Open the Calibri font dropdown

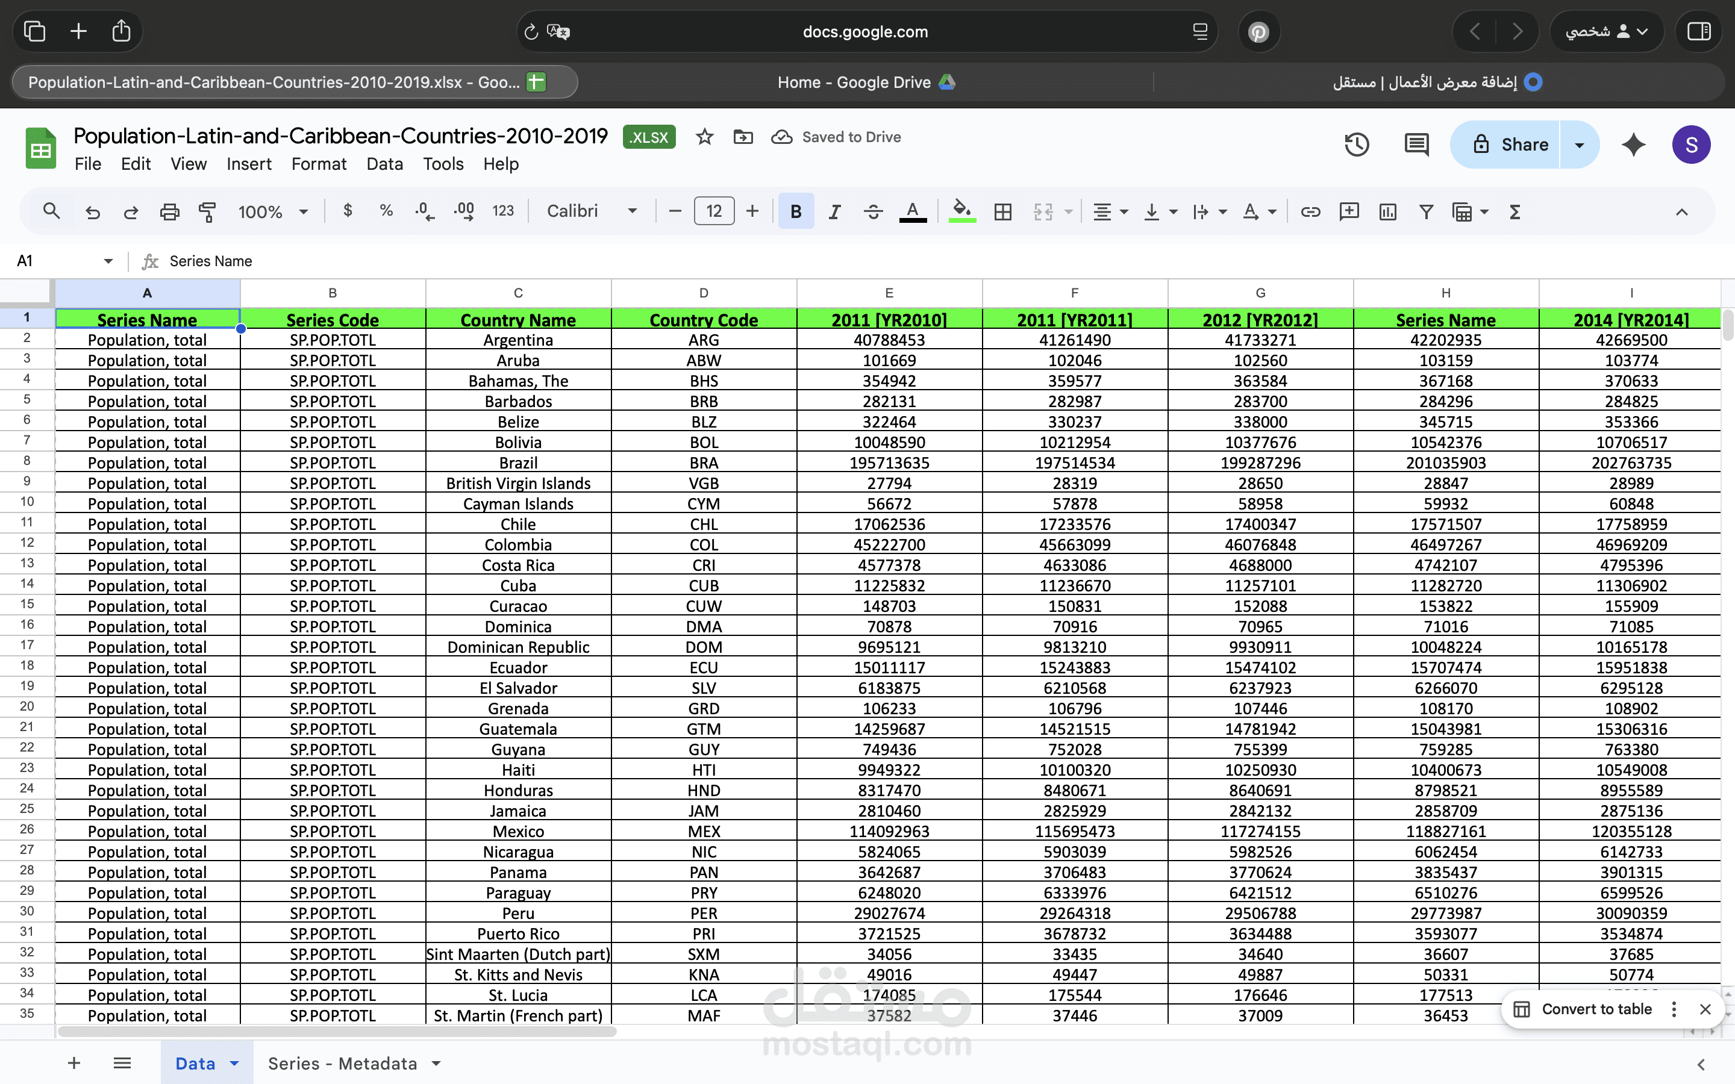(592, 211)
